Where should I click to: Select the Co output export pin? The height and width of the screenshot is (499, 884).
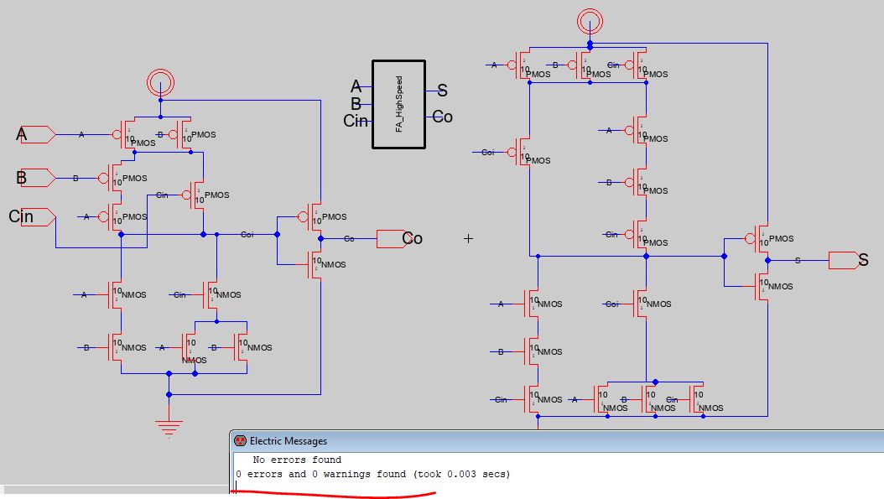[x=390, y=239]
